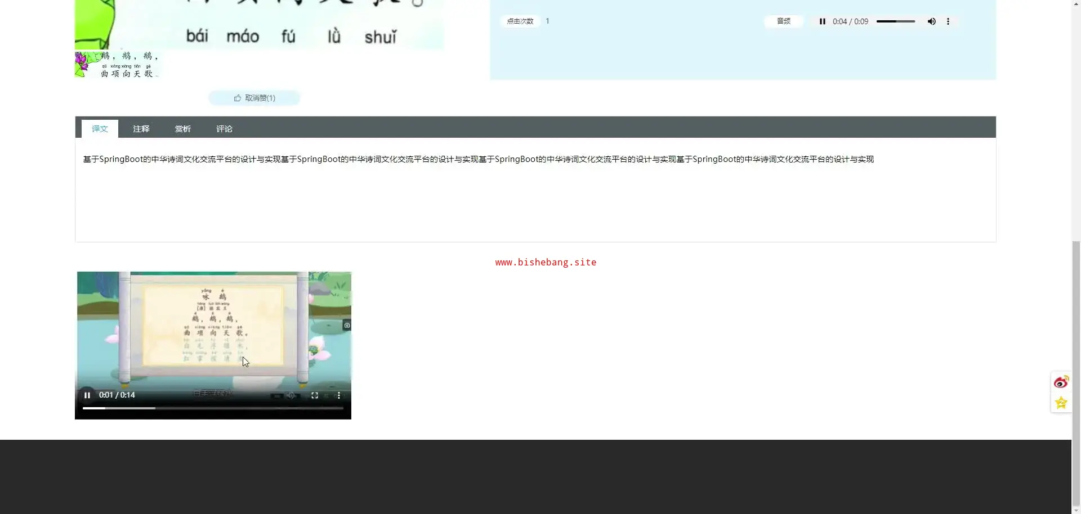Screen dimensions: 1081x514
Task: Click the 音频 label button
Action: (783, 21)
